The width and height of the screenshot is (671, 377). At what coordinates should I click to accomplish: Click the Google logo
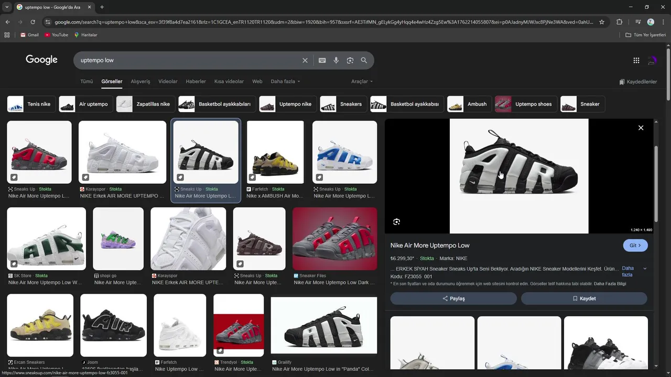click(41, 60)
